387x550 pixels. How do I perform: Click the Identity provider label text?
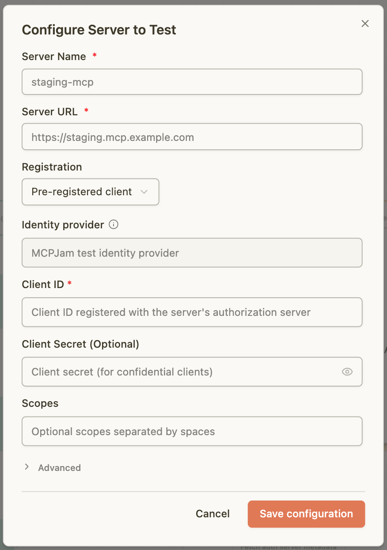[x=63, y=225]
